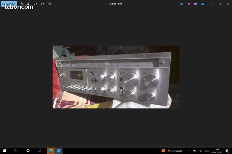
Task: Open the clock showing 18:46
Action: [217, 151]
